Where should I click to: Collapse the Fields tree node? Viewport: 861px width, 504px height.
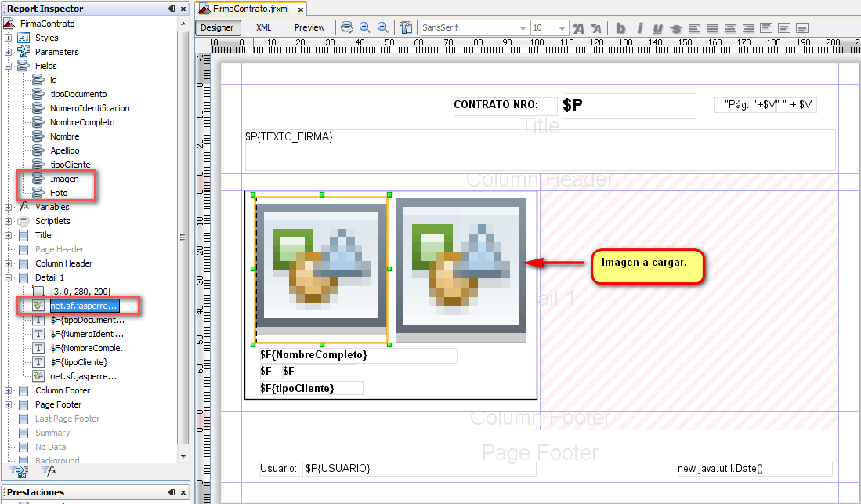click(9, 66)
